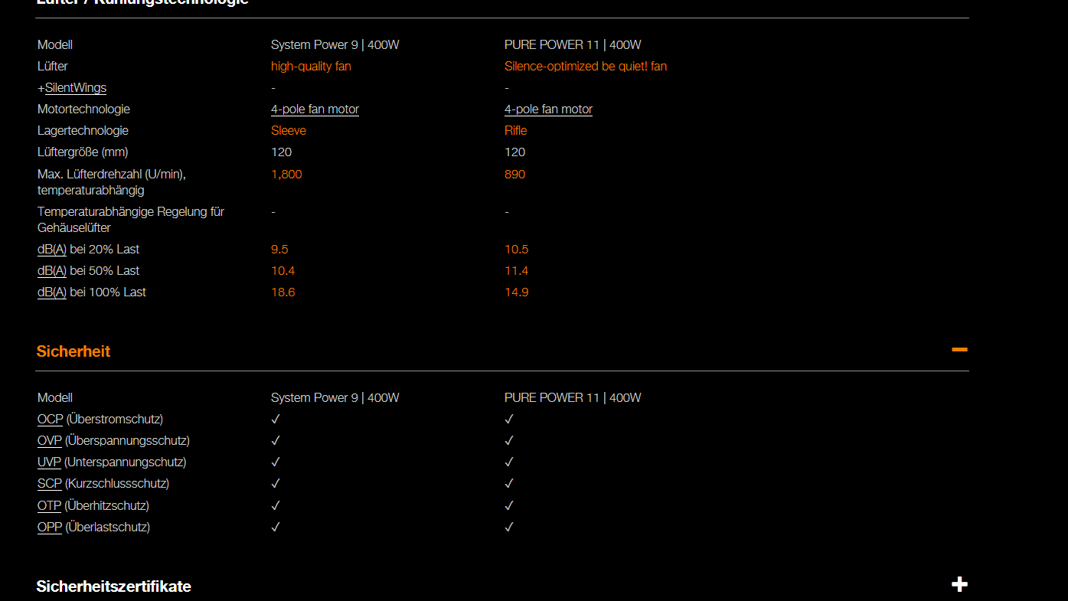Click UVP checkmark for PURE POWER 11

509,462
